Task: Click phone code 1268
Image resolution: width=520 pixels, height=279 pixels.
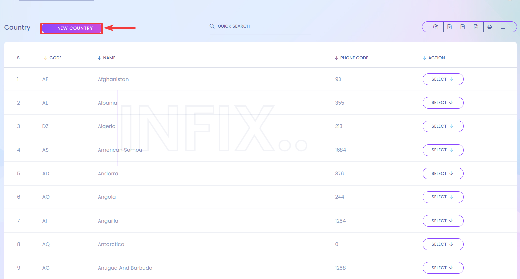Action: [340, 268]
